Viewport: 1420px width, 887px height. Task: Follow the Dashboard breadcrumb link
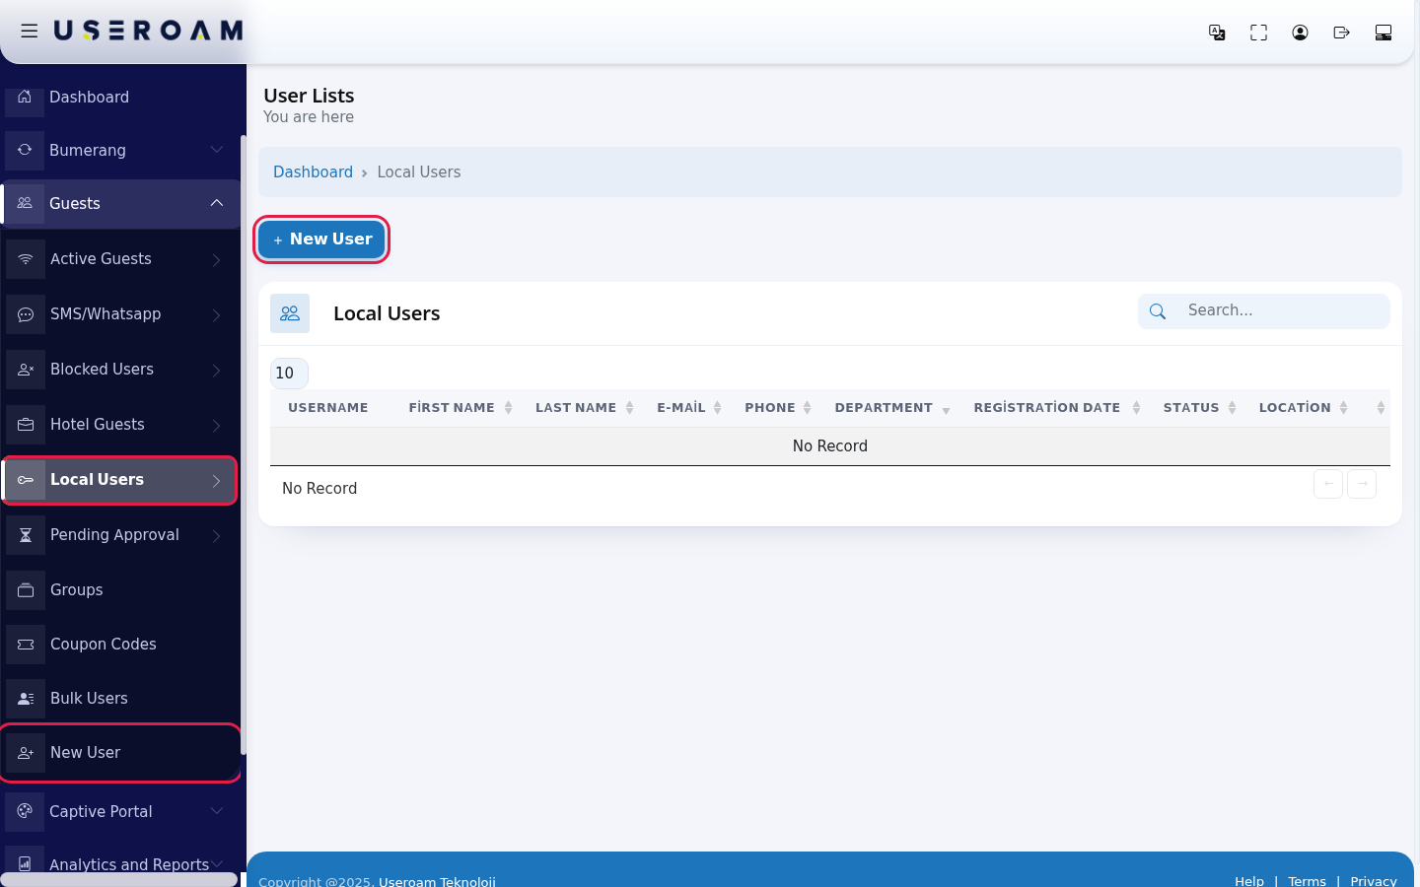click(x=313, y=171)
